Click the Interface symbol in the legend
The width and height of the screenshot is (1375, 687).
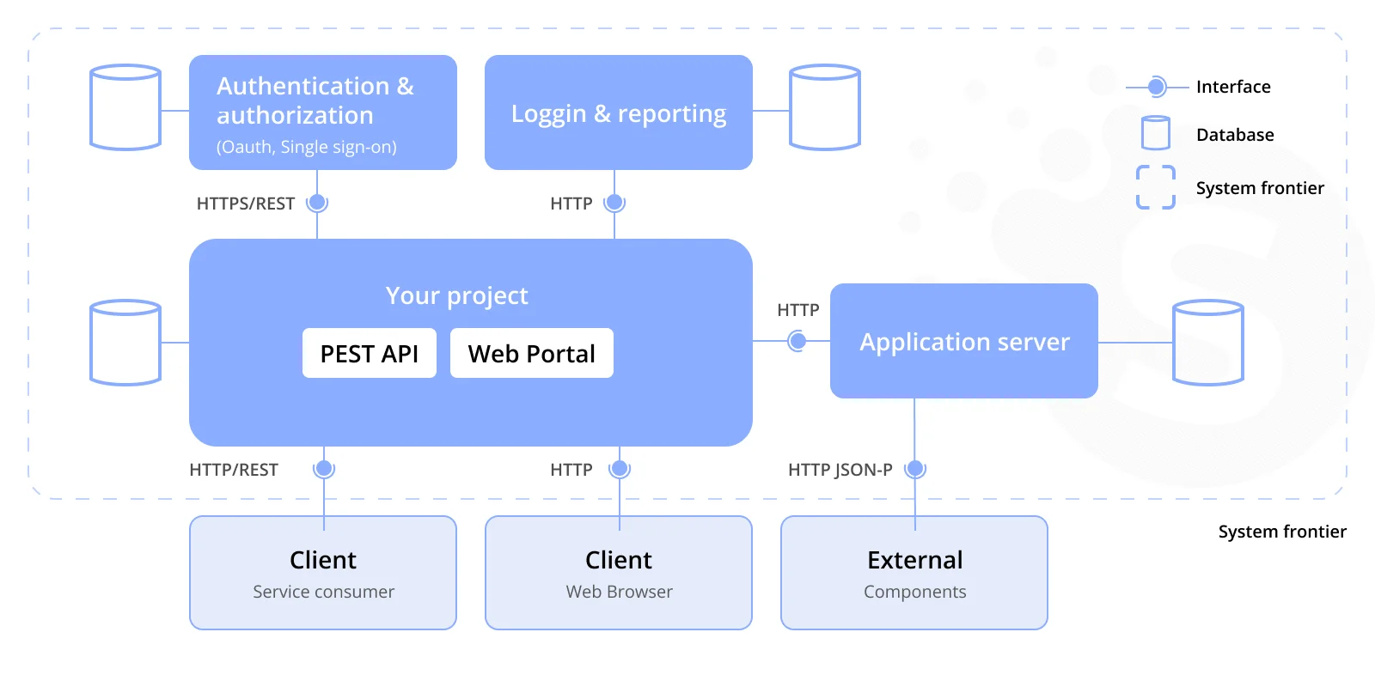click(1157, 87)
